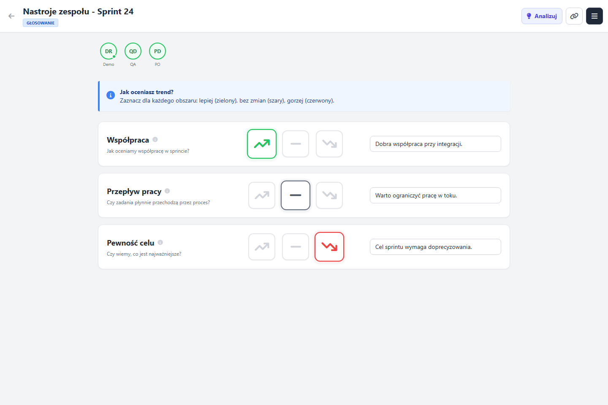This screenshot has height=405, width=608.
Task: Click title 'Nastroje zespołu - Sprint 24'
Action: click(78, 11)
